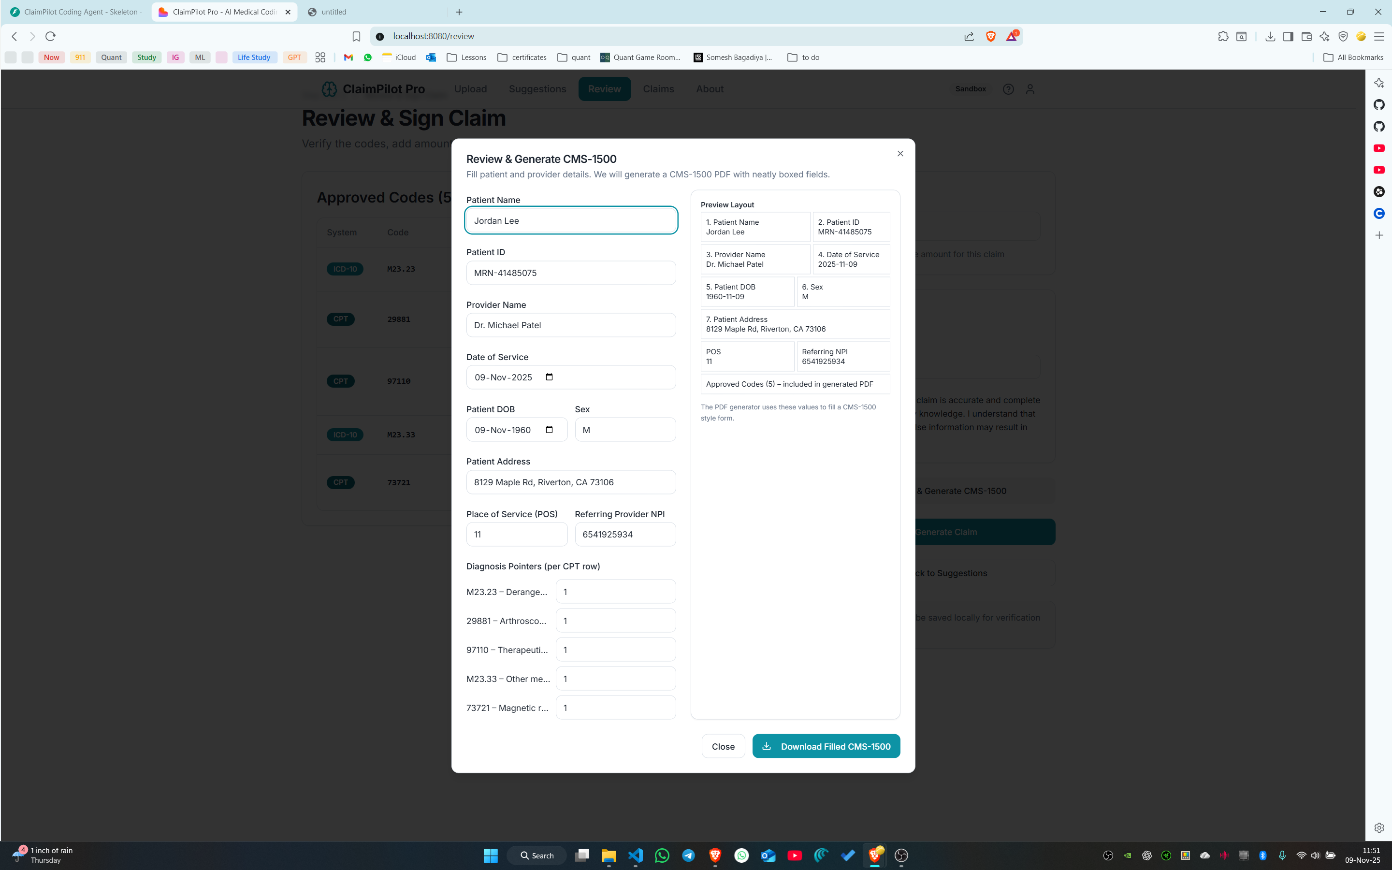The width and height of the screenshot is (1392, 870).
Task: Click the M23.23 diagnosis pointer field
Action: [615, 592]
